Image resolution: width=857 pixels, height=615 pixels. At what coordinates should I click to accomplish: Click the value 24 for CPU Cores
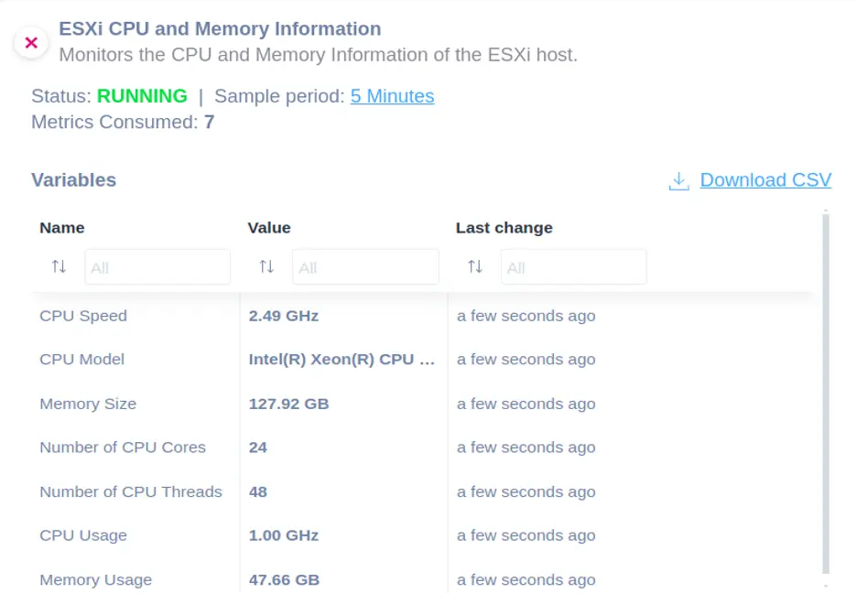258,448
